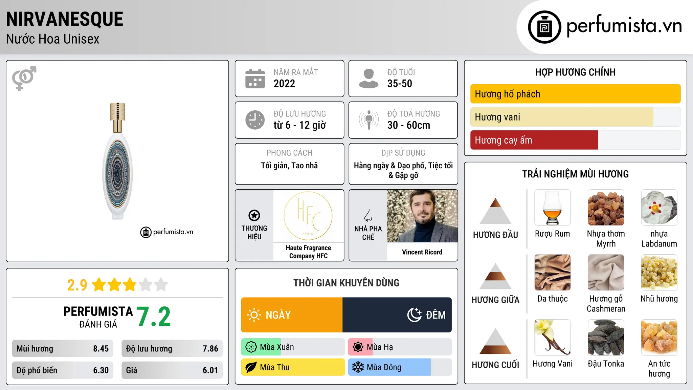
Task: Click the Mùa Thu season bar
Action: click(293, 367)
